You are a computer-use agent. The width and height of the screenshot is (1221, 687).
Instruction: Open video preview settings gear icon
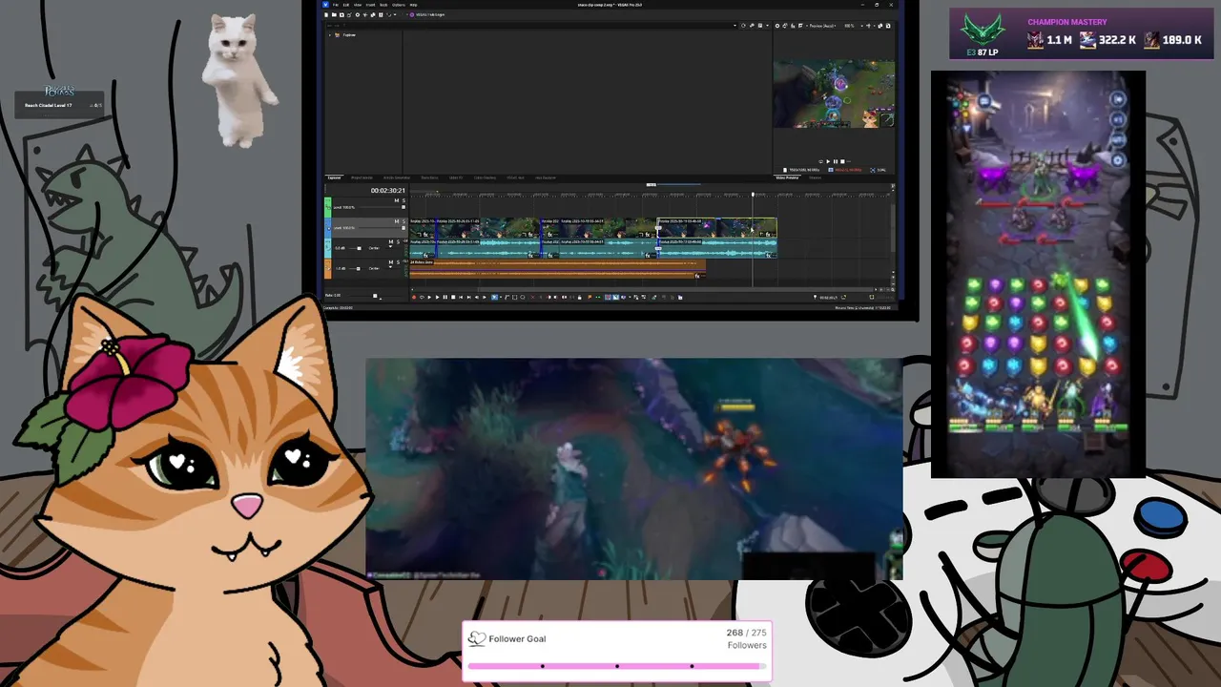[777, 26]
